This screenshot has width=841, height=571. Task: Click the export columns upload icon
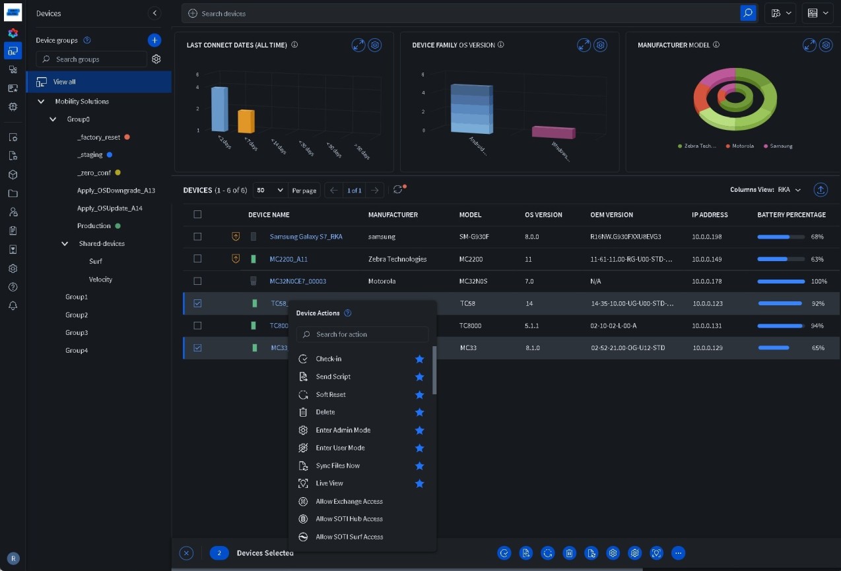(821, 190)
